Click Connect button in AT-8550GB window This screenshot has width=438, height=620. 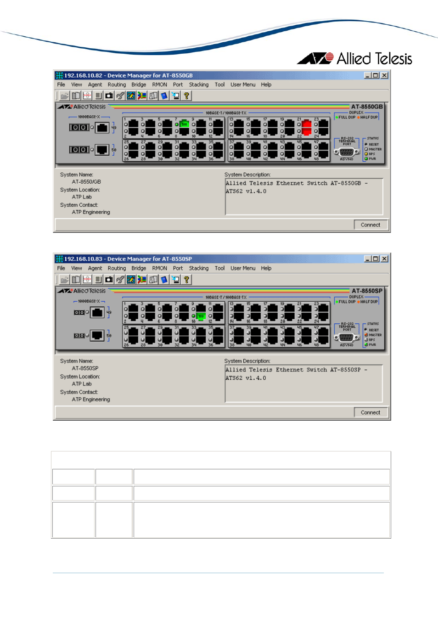[371, 225]
